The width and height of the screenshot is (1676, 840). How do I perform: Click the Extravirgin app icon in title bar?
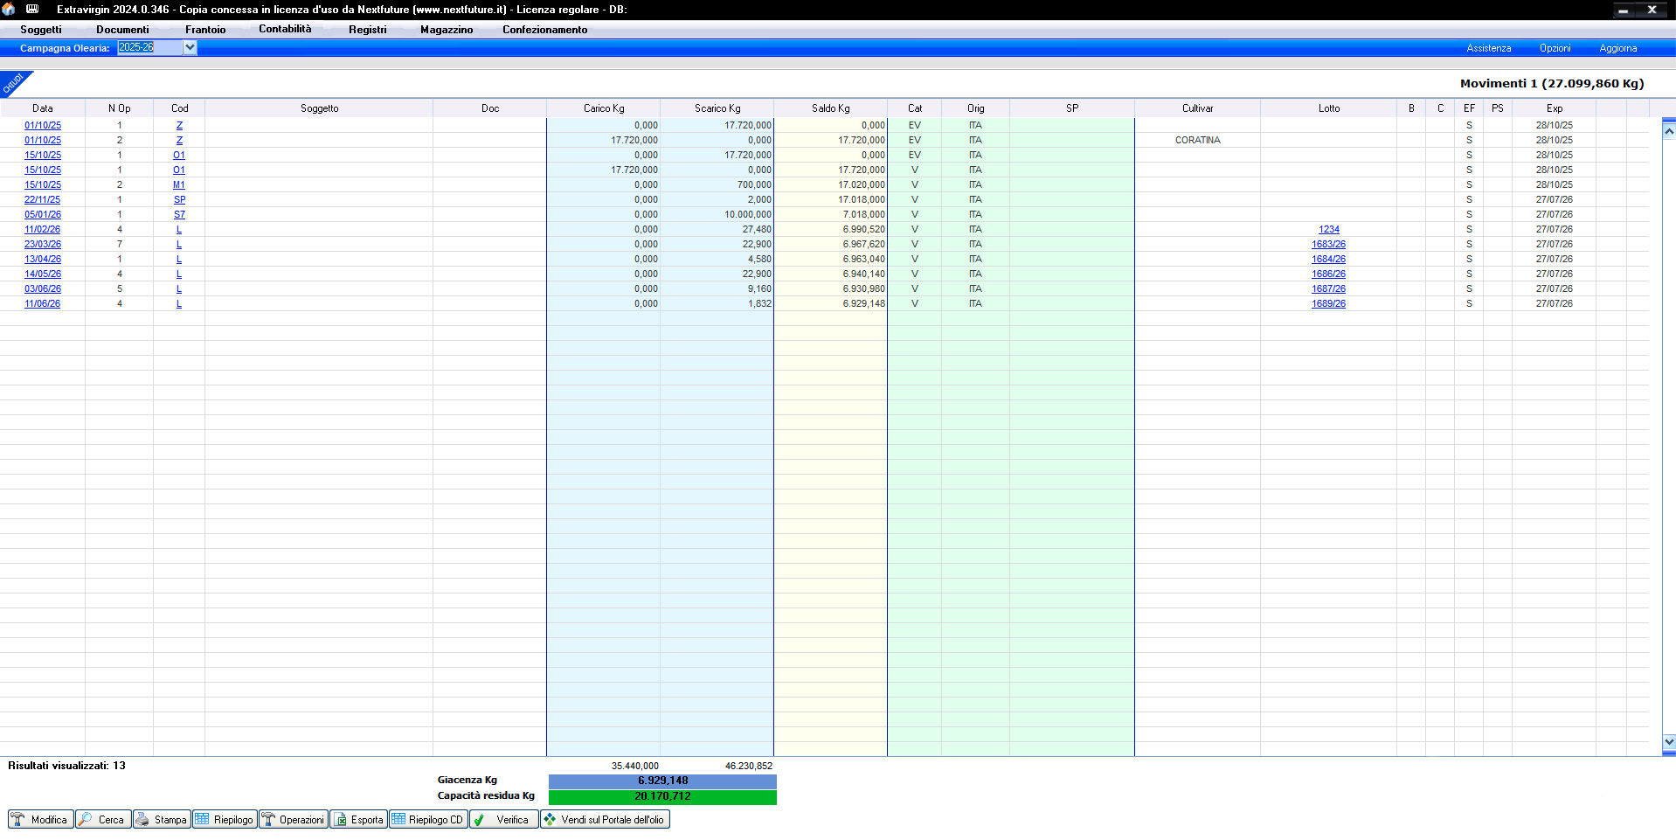pyautogui.click(x=9, y=9)
